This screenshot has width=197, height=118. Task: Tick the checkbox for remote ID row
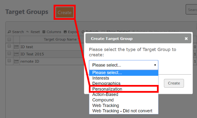point(9,60)
